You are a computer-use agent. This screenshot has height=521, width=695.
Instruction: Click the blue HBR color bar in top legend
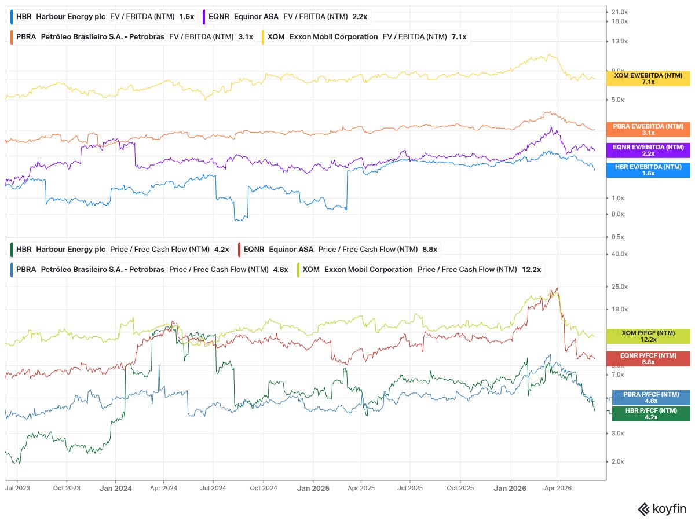click(x=12, y=17)
